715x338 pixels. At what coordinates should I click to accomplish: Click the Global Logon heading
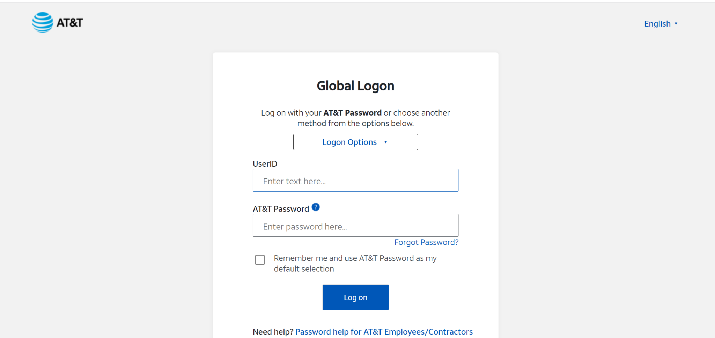click(x=355, y=85)
